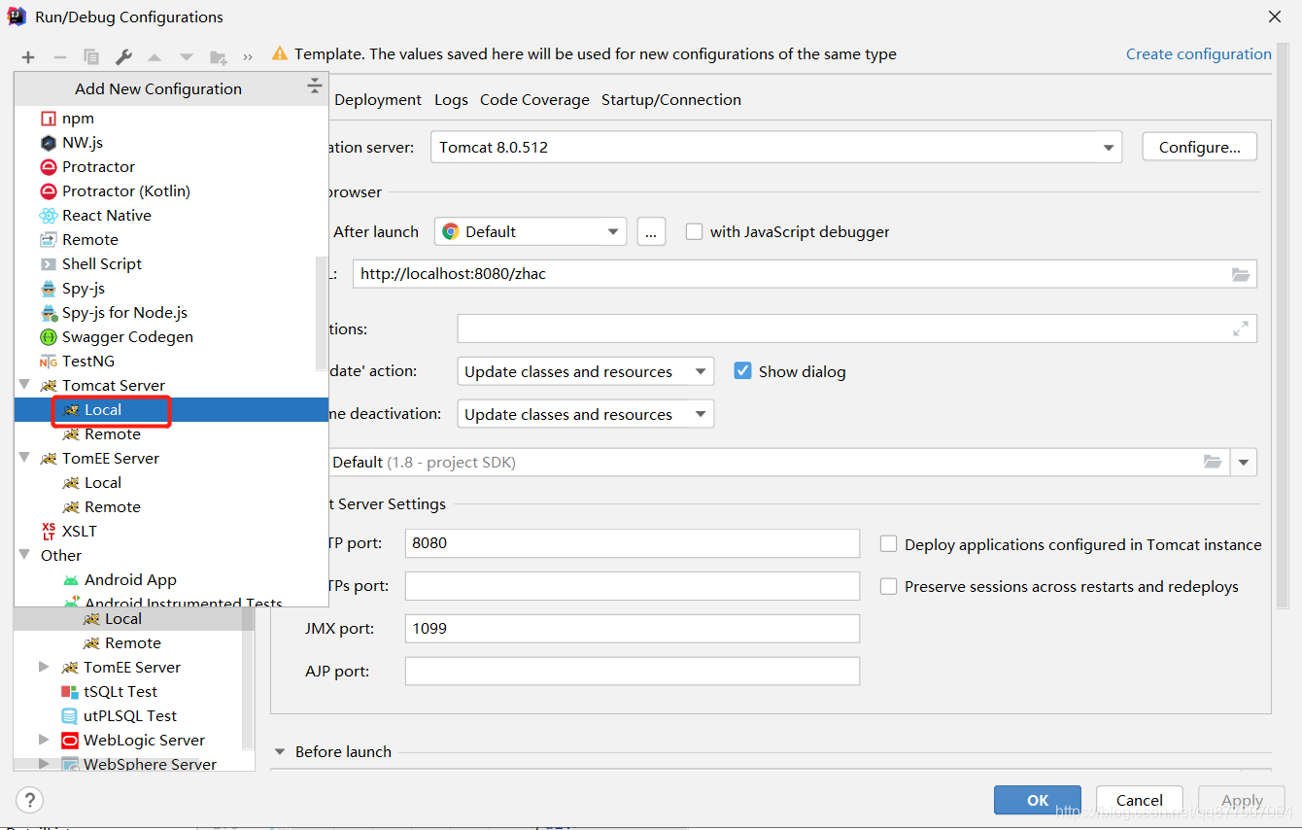Expand the WebLogic Server node
This screenshot has height=830, width=1302.
point(44,740)
